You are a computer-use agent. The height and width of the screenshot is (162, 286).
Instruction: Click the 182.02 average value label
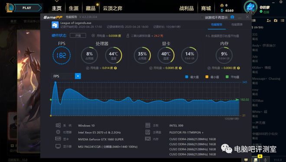coord(244,100)
